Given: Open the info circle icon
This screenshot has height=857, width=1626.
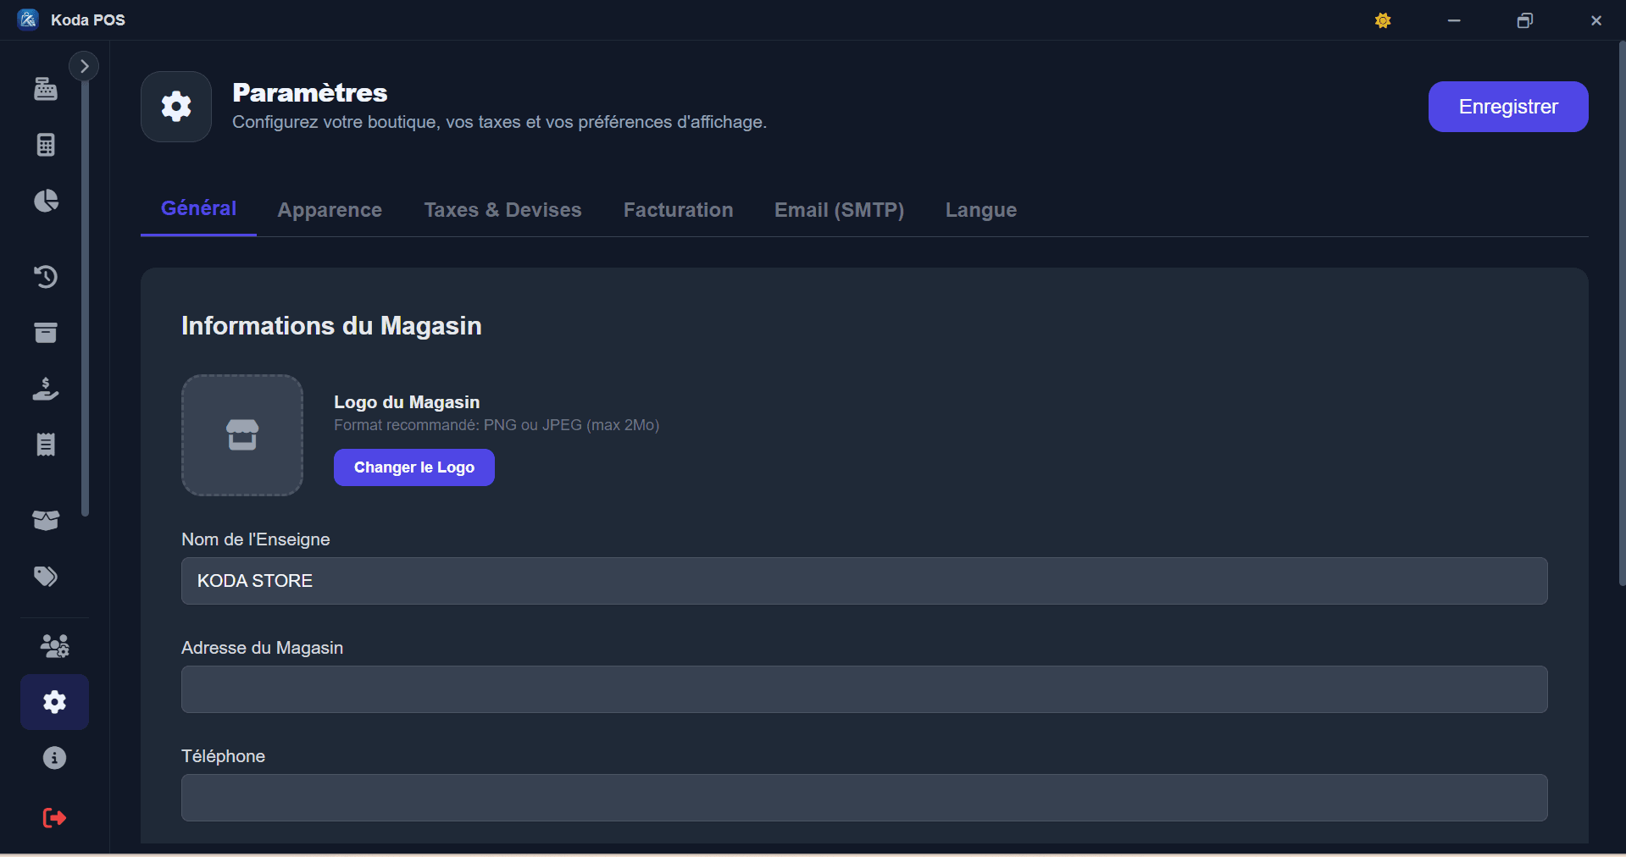Looking at the screenshot, I should [x=55, y=758].
